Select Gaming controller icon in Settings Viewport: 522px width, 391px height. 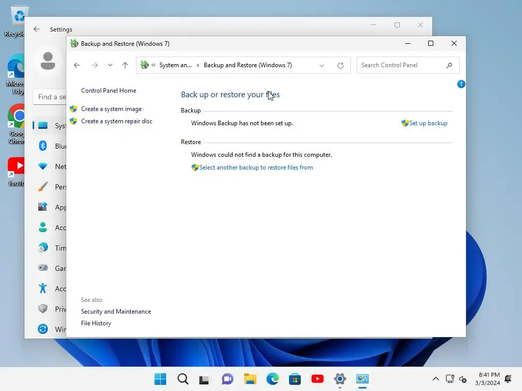(x=43, y=268)
